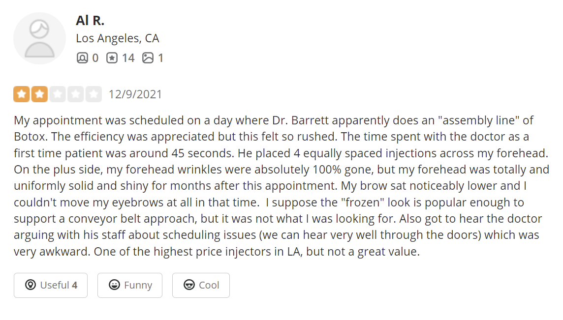Click the fourth (empty) rating star
This screenshot has height=320, width=563.
75,94
